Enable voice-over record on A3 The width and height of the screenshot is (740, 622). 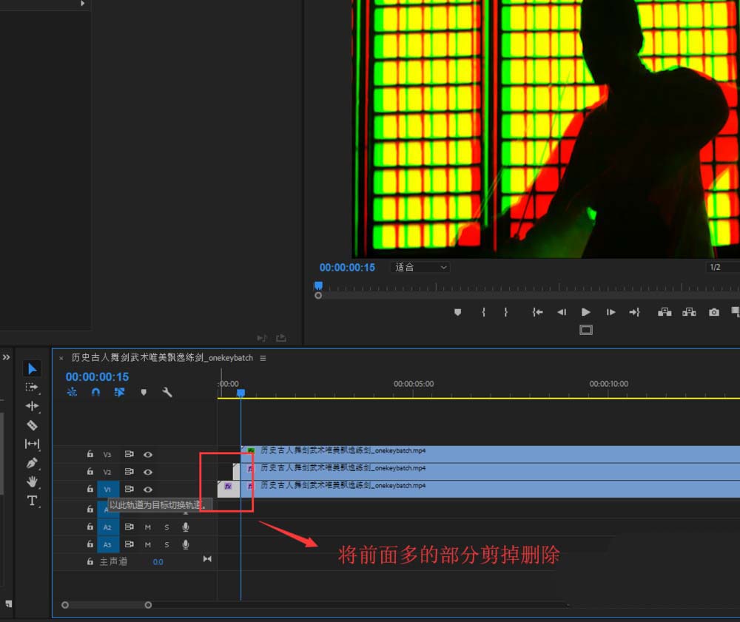pyautogui.click(x=186, y=544)
